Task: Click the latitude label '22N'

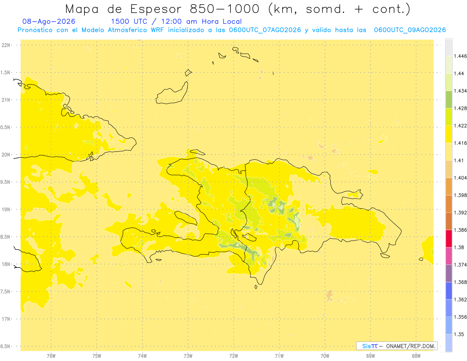Action: tap(6, 45)
